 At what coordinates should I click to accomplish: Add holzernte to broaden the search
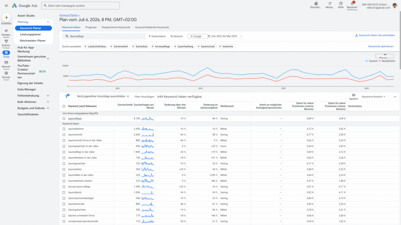[226, 46]
